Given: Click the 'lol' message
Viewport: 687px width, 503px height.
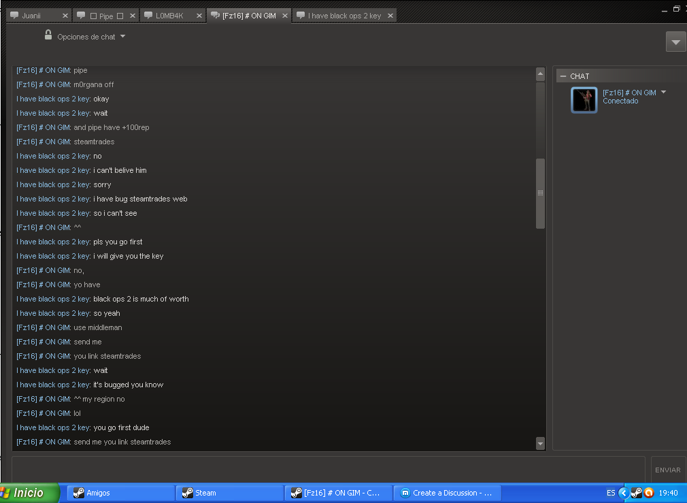Looking at the screenshot, I should [77, 414].
